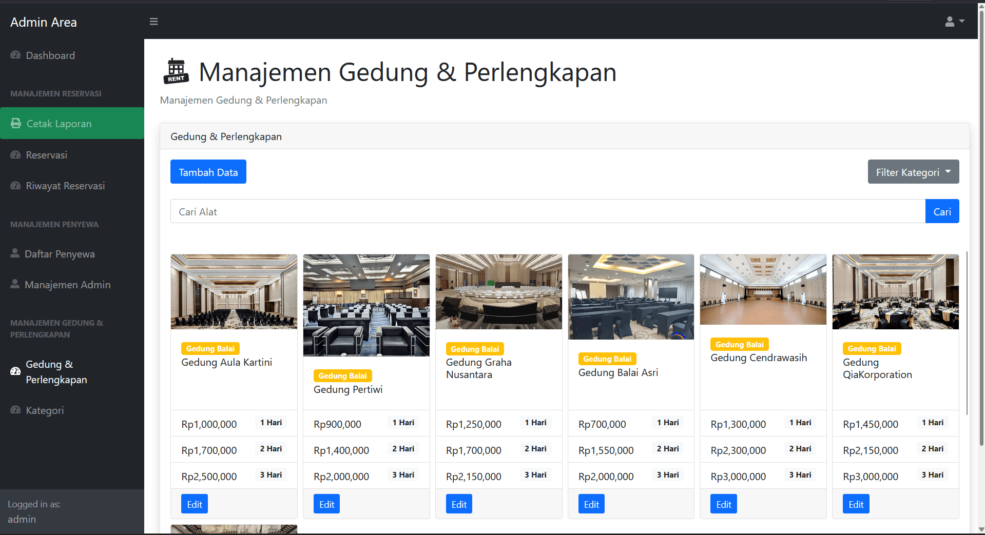Edit Gedung QiaKorporation

(856, 504)
